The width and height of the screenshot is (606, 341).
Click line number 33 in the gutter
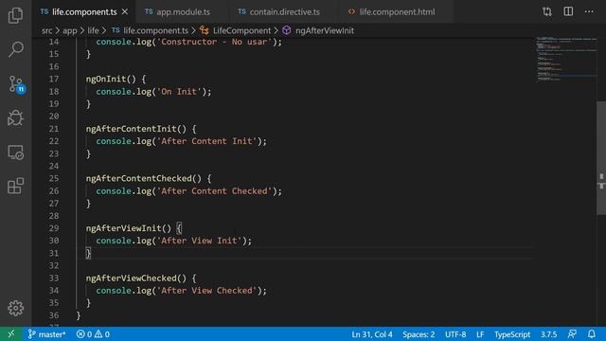(x=54, y=278)
